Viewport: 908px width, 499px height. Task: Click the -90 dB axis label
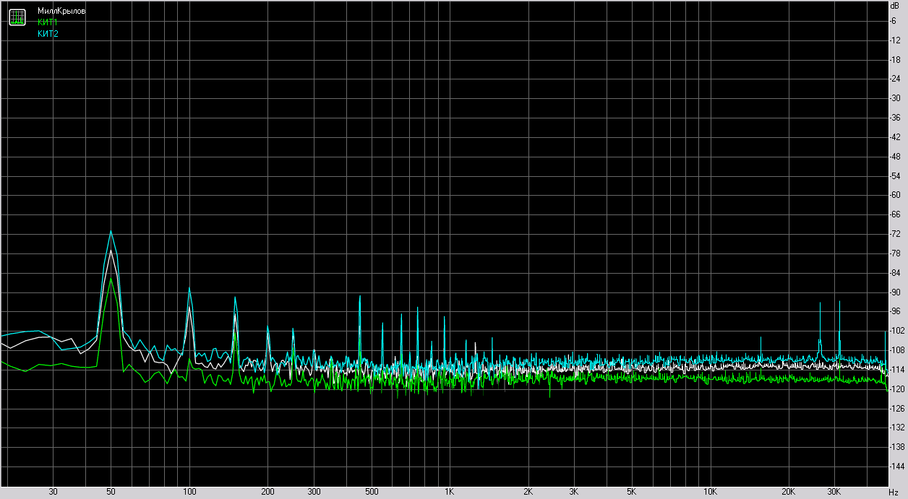pyautogui.click(x=896, y=292)
